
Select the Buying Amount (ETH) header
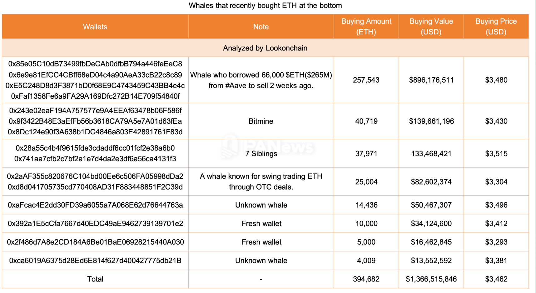[x=366, y=26]
